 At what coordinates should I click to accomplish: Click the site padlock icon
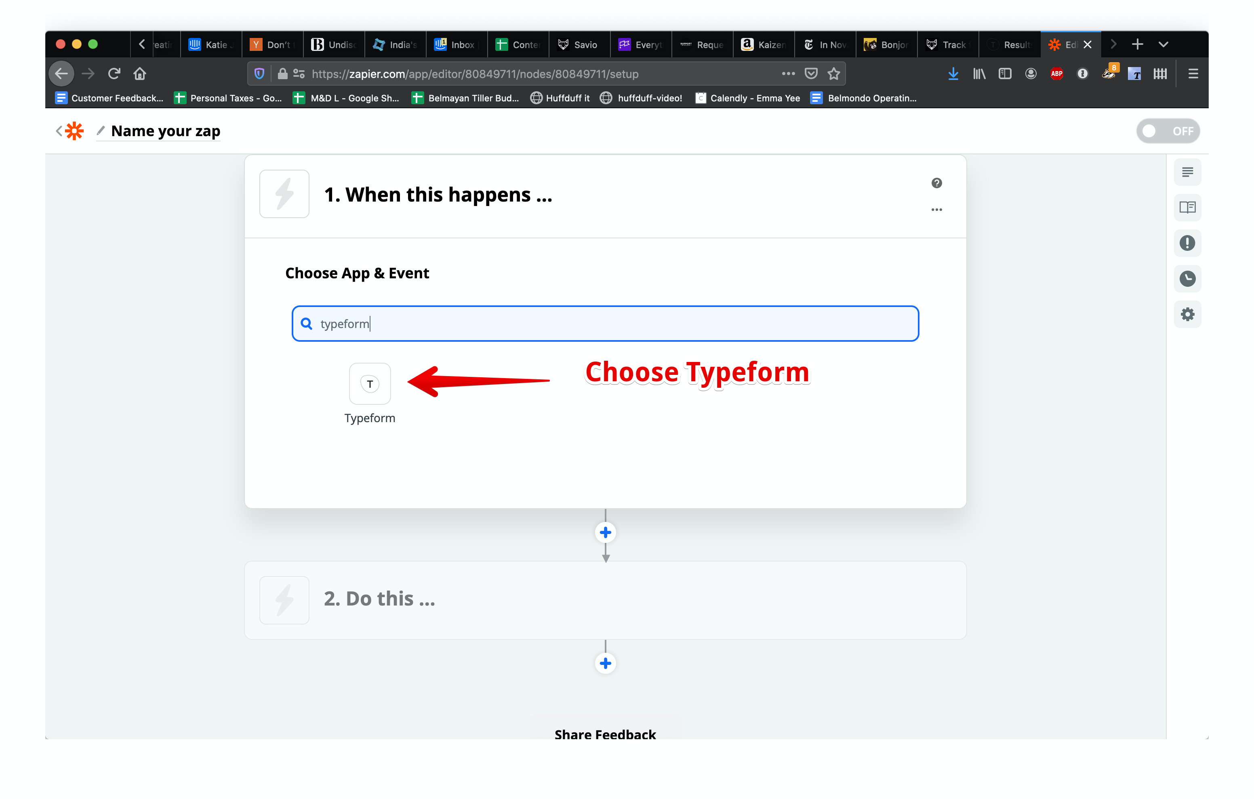pos(282,74)
